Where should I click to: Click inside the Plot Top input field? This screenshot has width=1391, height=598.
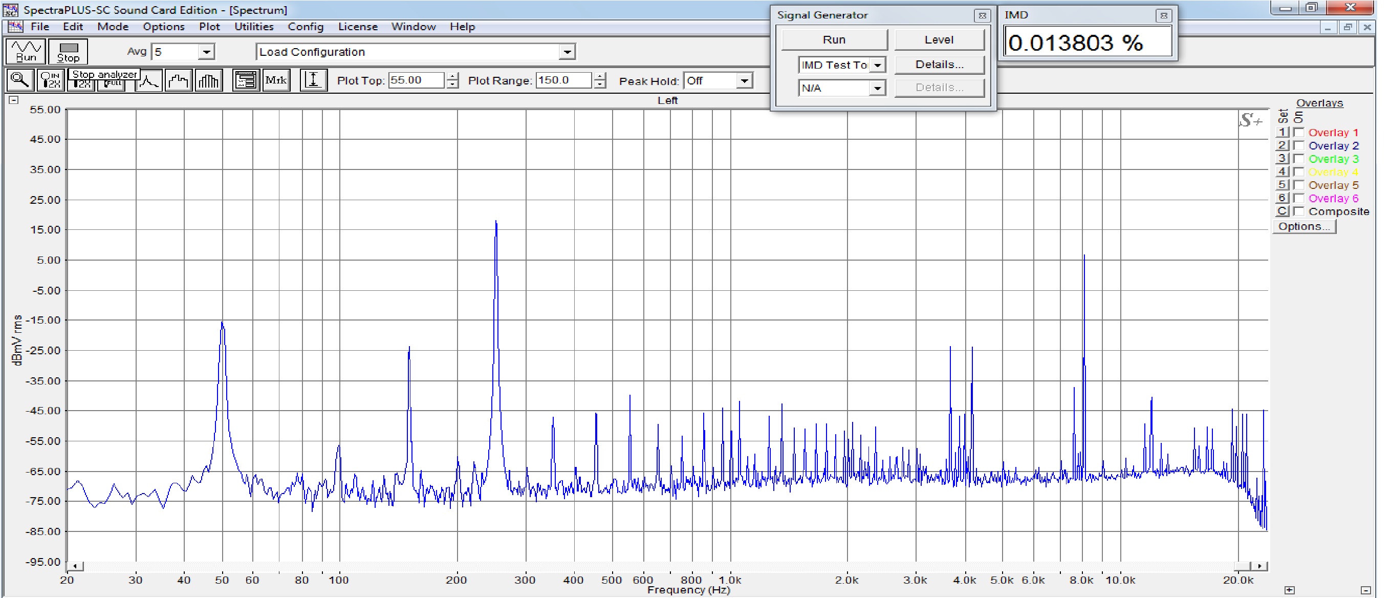click(416, 80)
